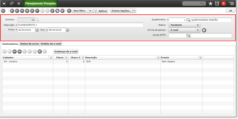Open the schedule clock beside Forma de aplicar
This screenshot has width=238, height=119.
pyautogui.click(x=204, y=30)
